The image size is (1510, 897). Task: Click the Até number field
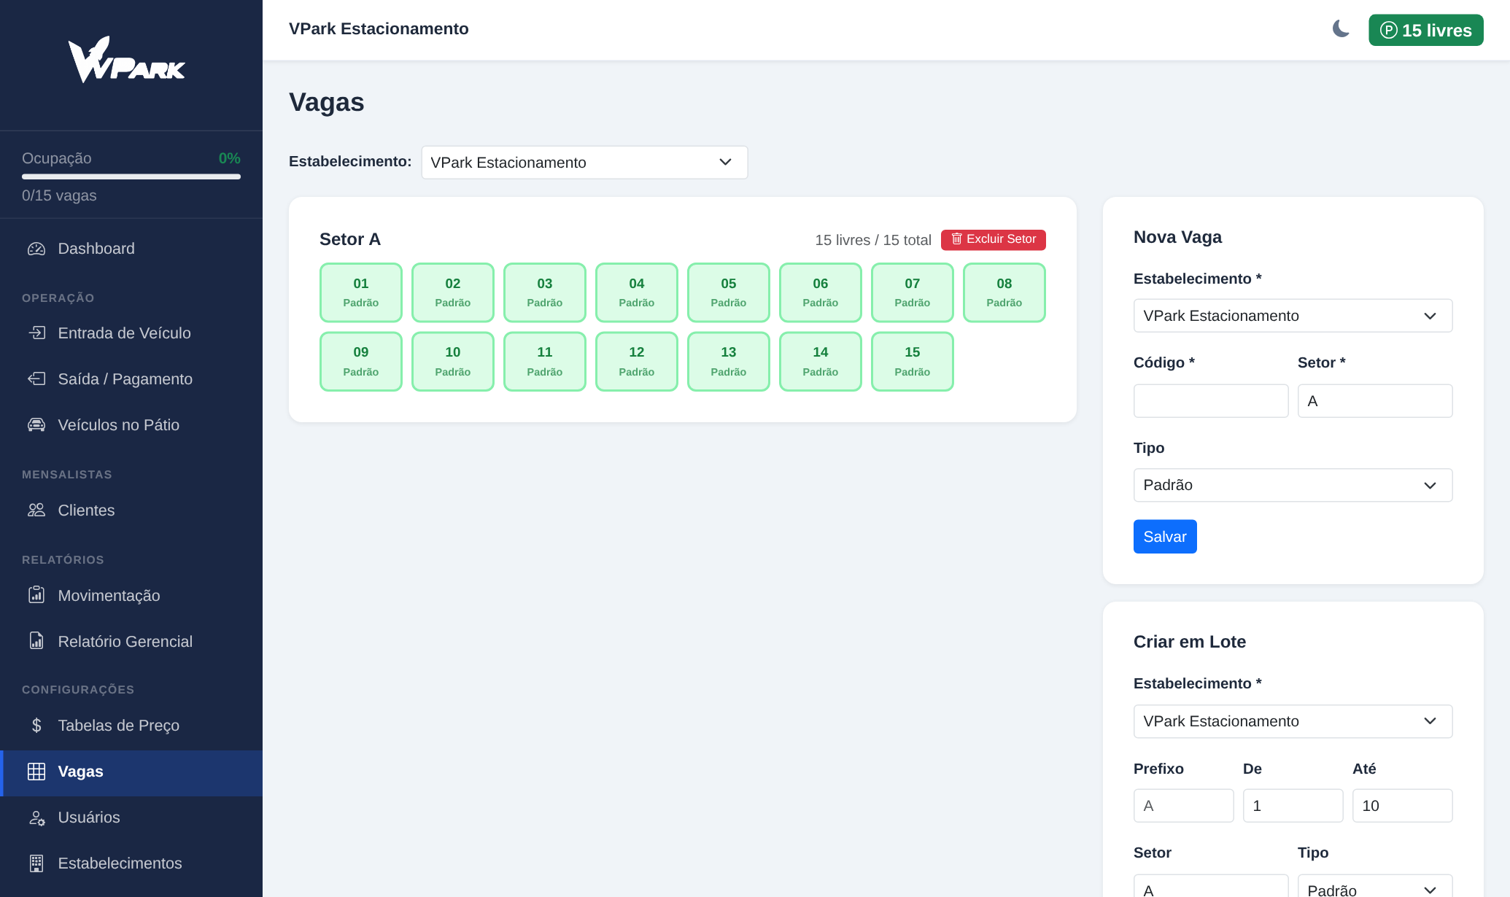point(1402,806)
